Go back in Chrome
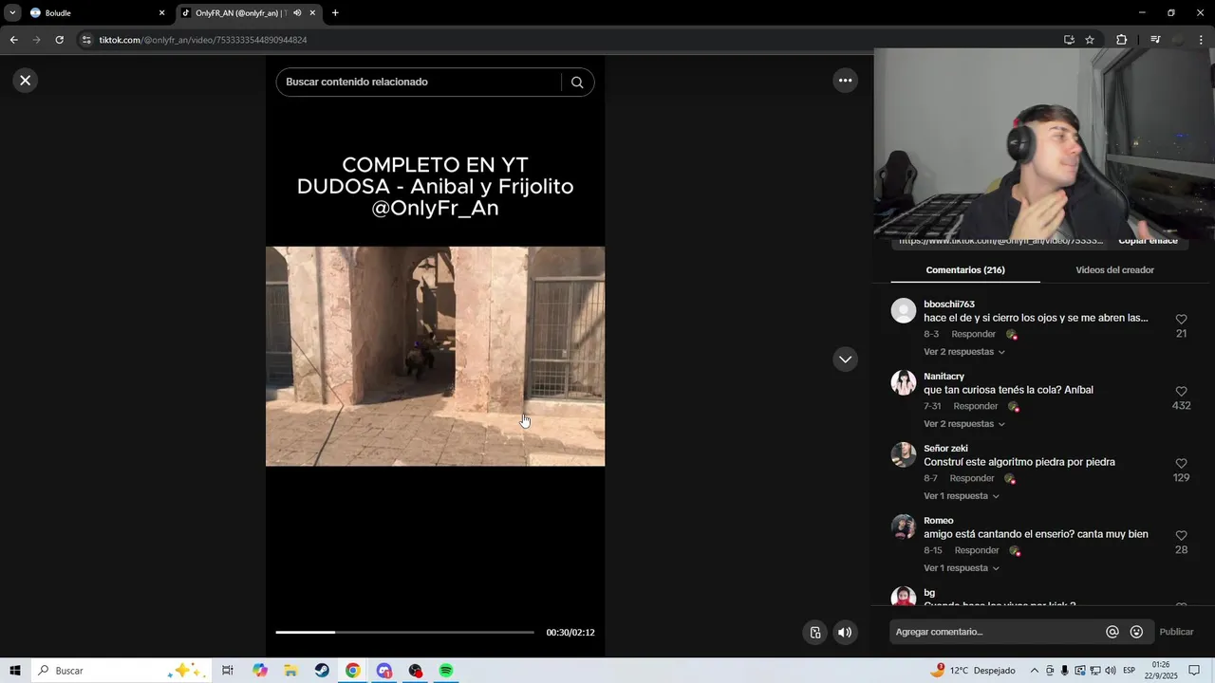1215x683 pixels. pos(13,40)
